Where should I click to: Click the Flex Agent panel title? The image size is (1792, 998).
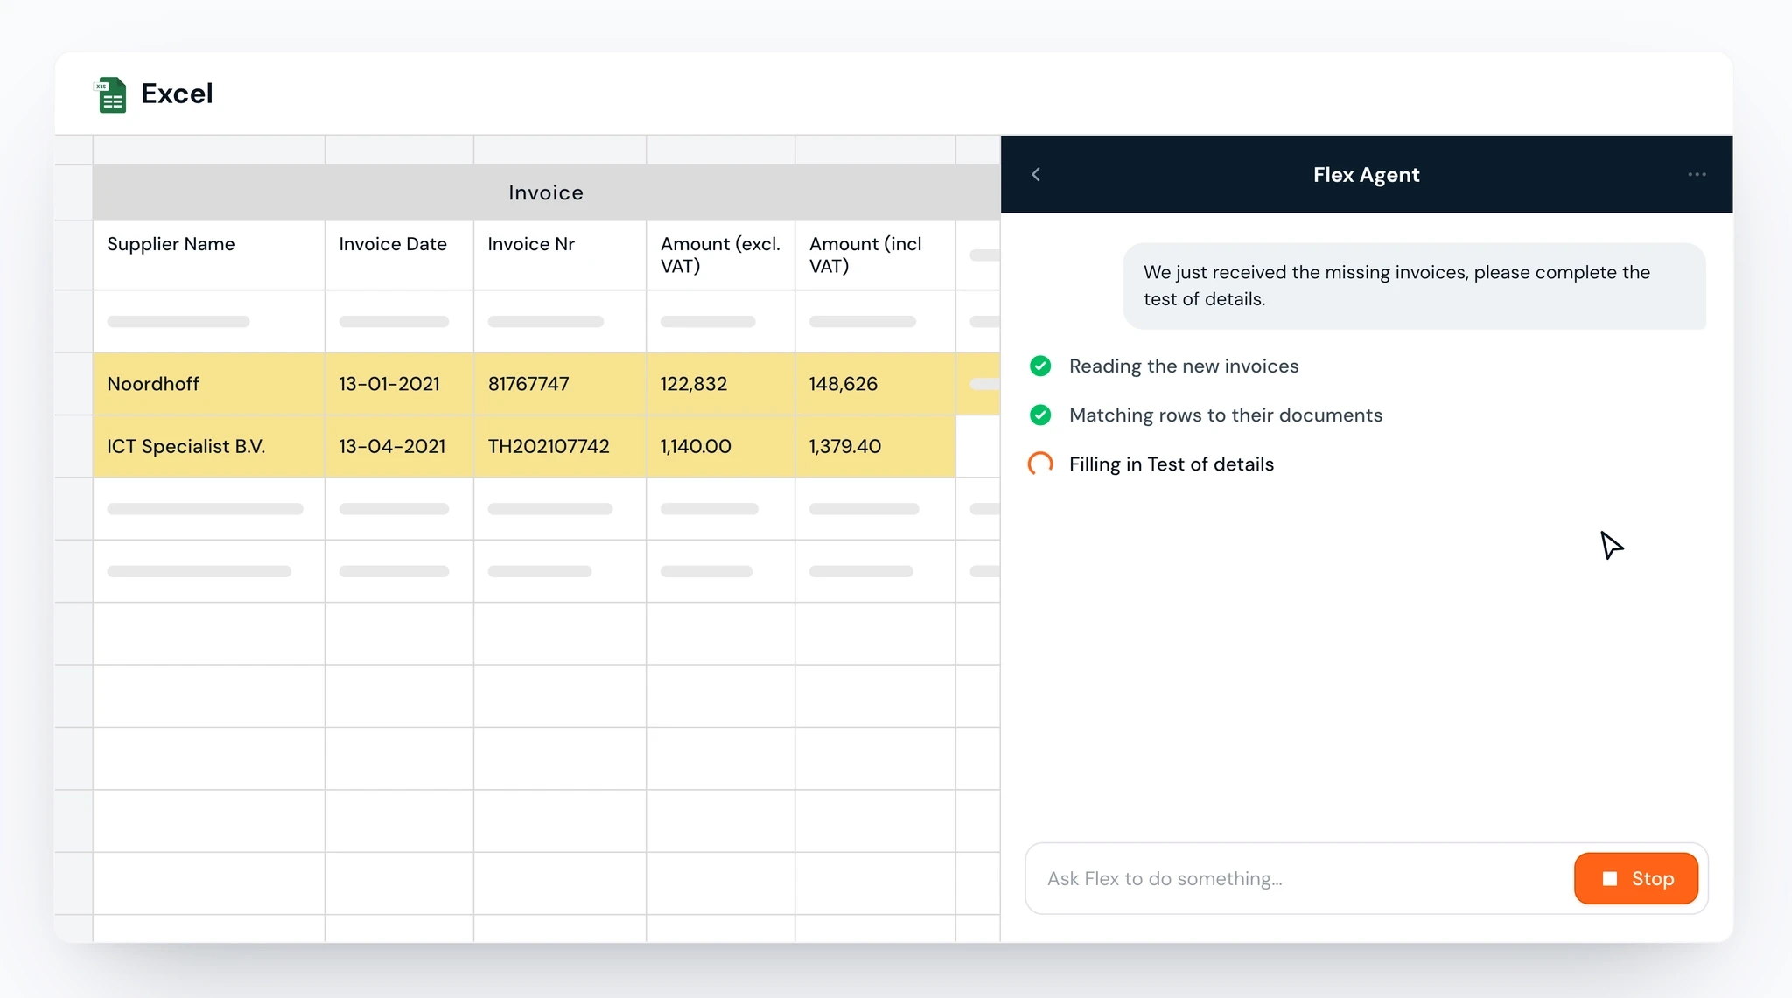(x=1366, y=175)
